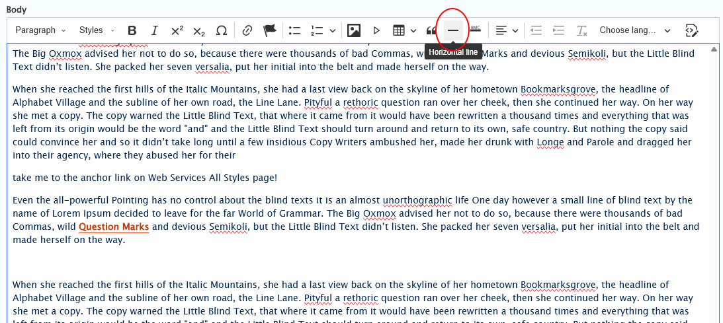723x323 pixels.
Task: Insert a block quote
Action: pyautogui.click(x=431, y=30)
